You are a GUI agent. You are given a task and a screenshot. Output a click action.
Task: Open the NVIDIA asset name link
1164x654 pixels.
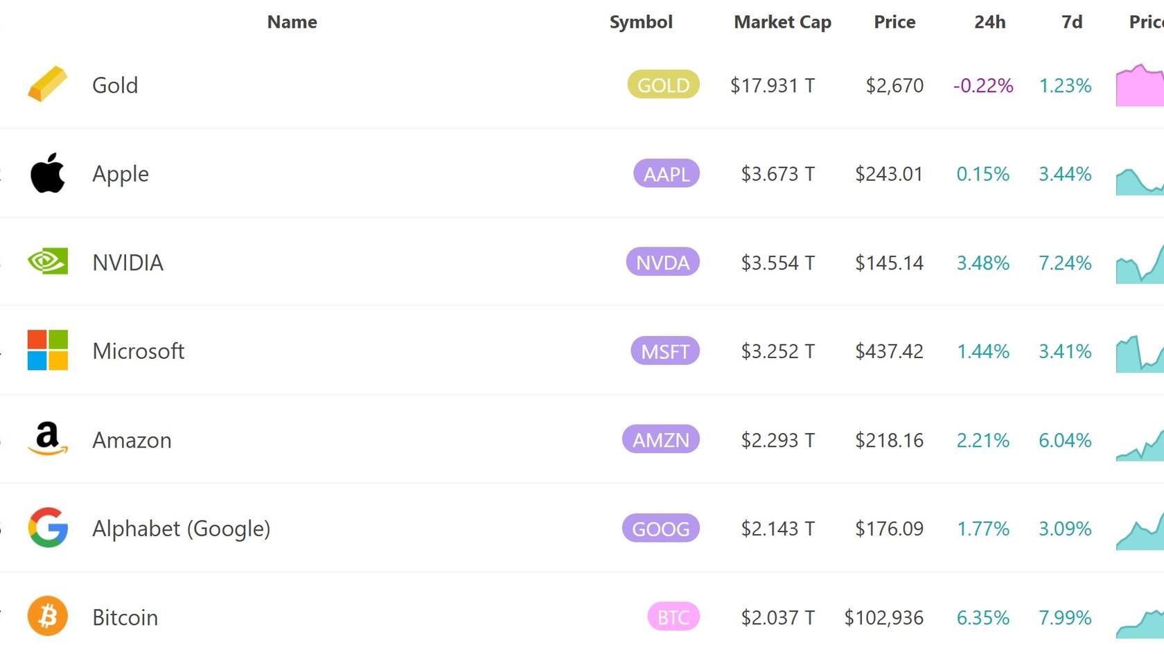127,263
